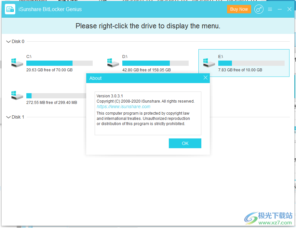Open the registration key icon
The image size is (296, 228).
259,9
